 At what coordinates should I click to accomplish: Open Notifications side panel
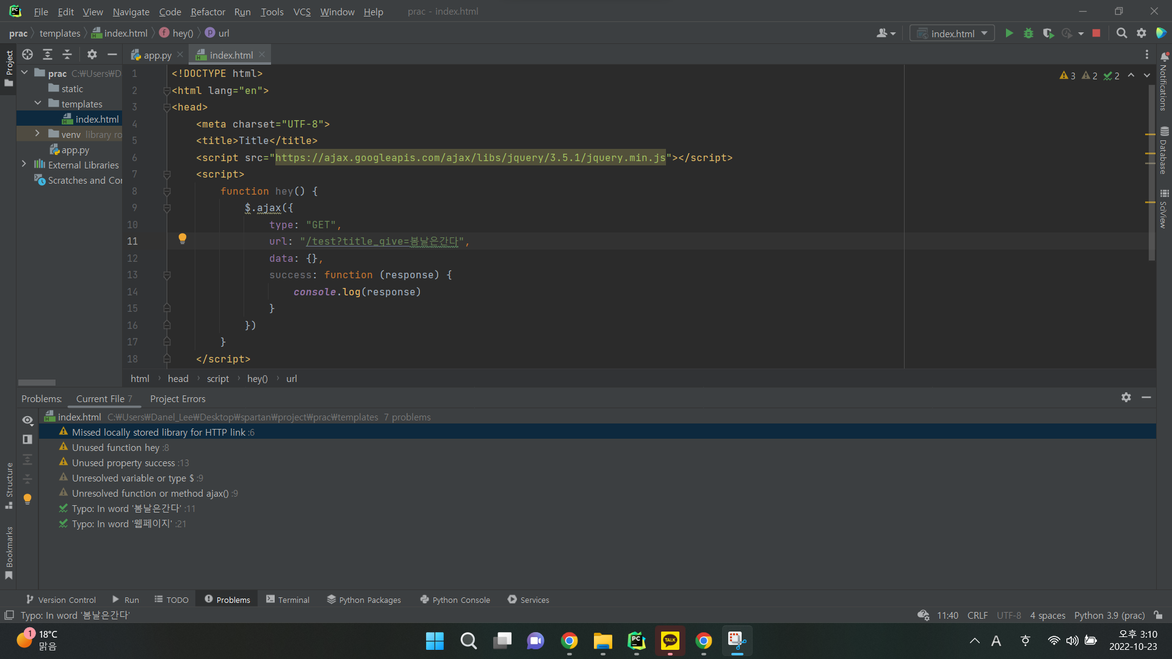click(1163, 81)
